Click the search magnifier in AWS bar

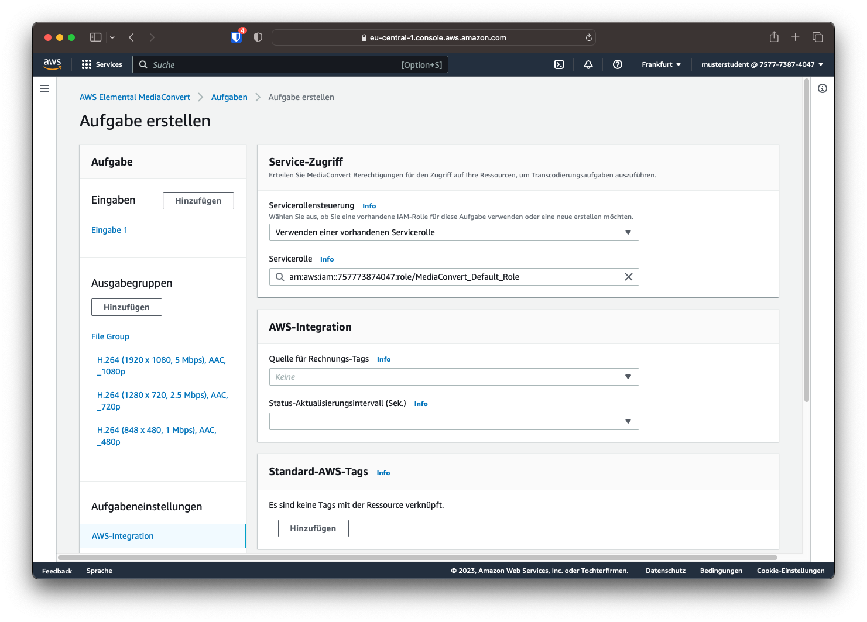143,64
